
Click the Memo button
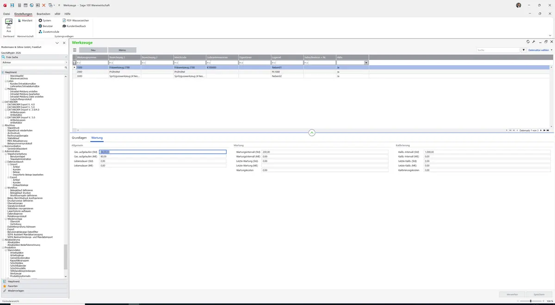coord(122,50)
